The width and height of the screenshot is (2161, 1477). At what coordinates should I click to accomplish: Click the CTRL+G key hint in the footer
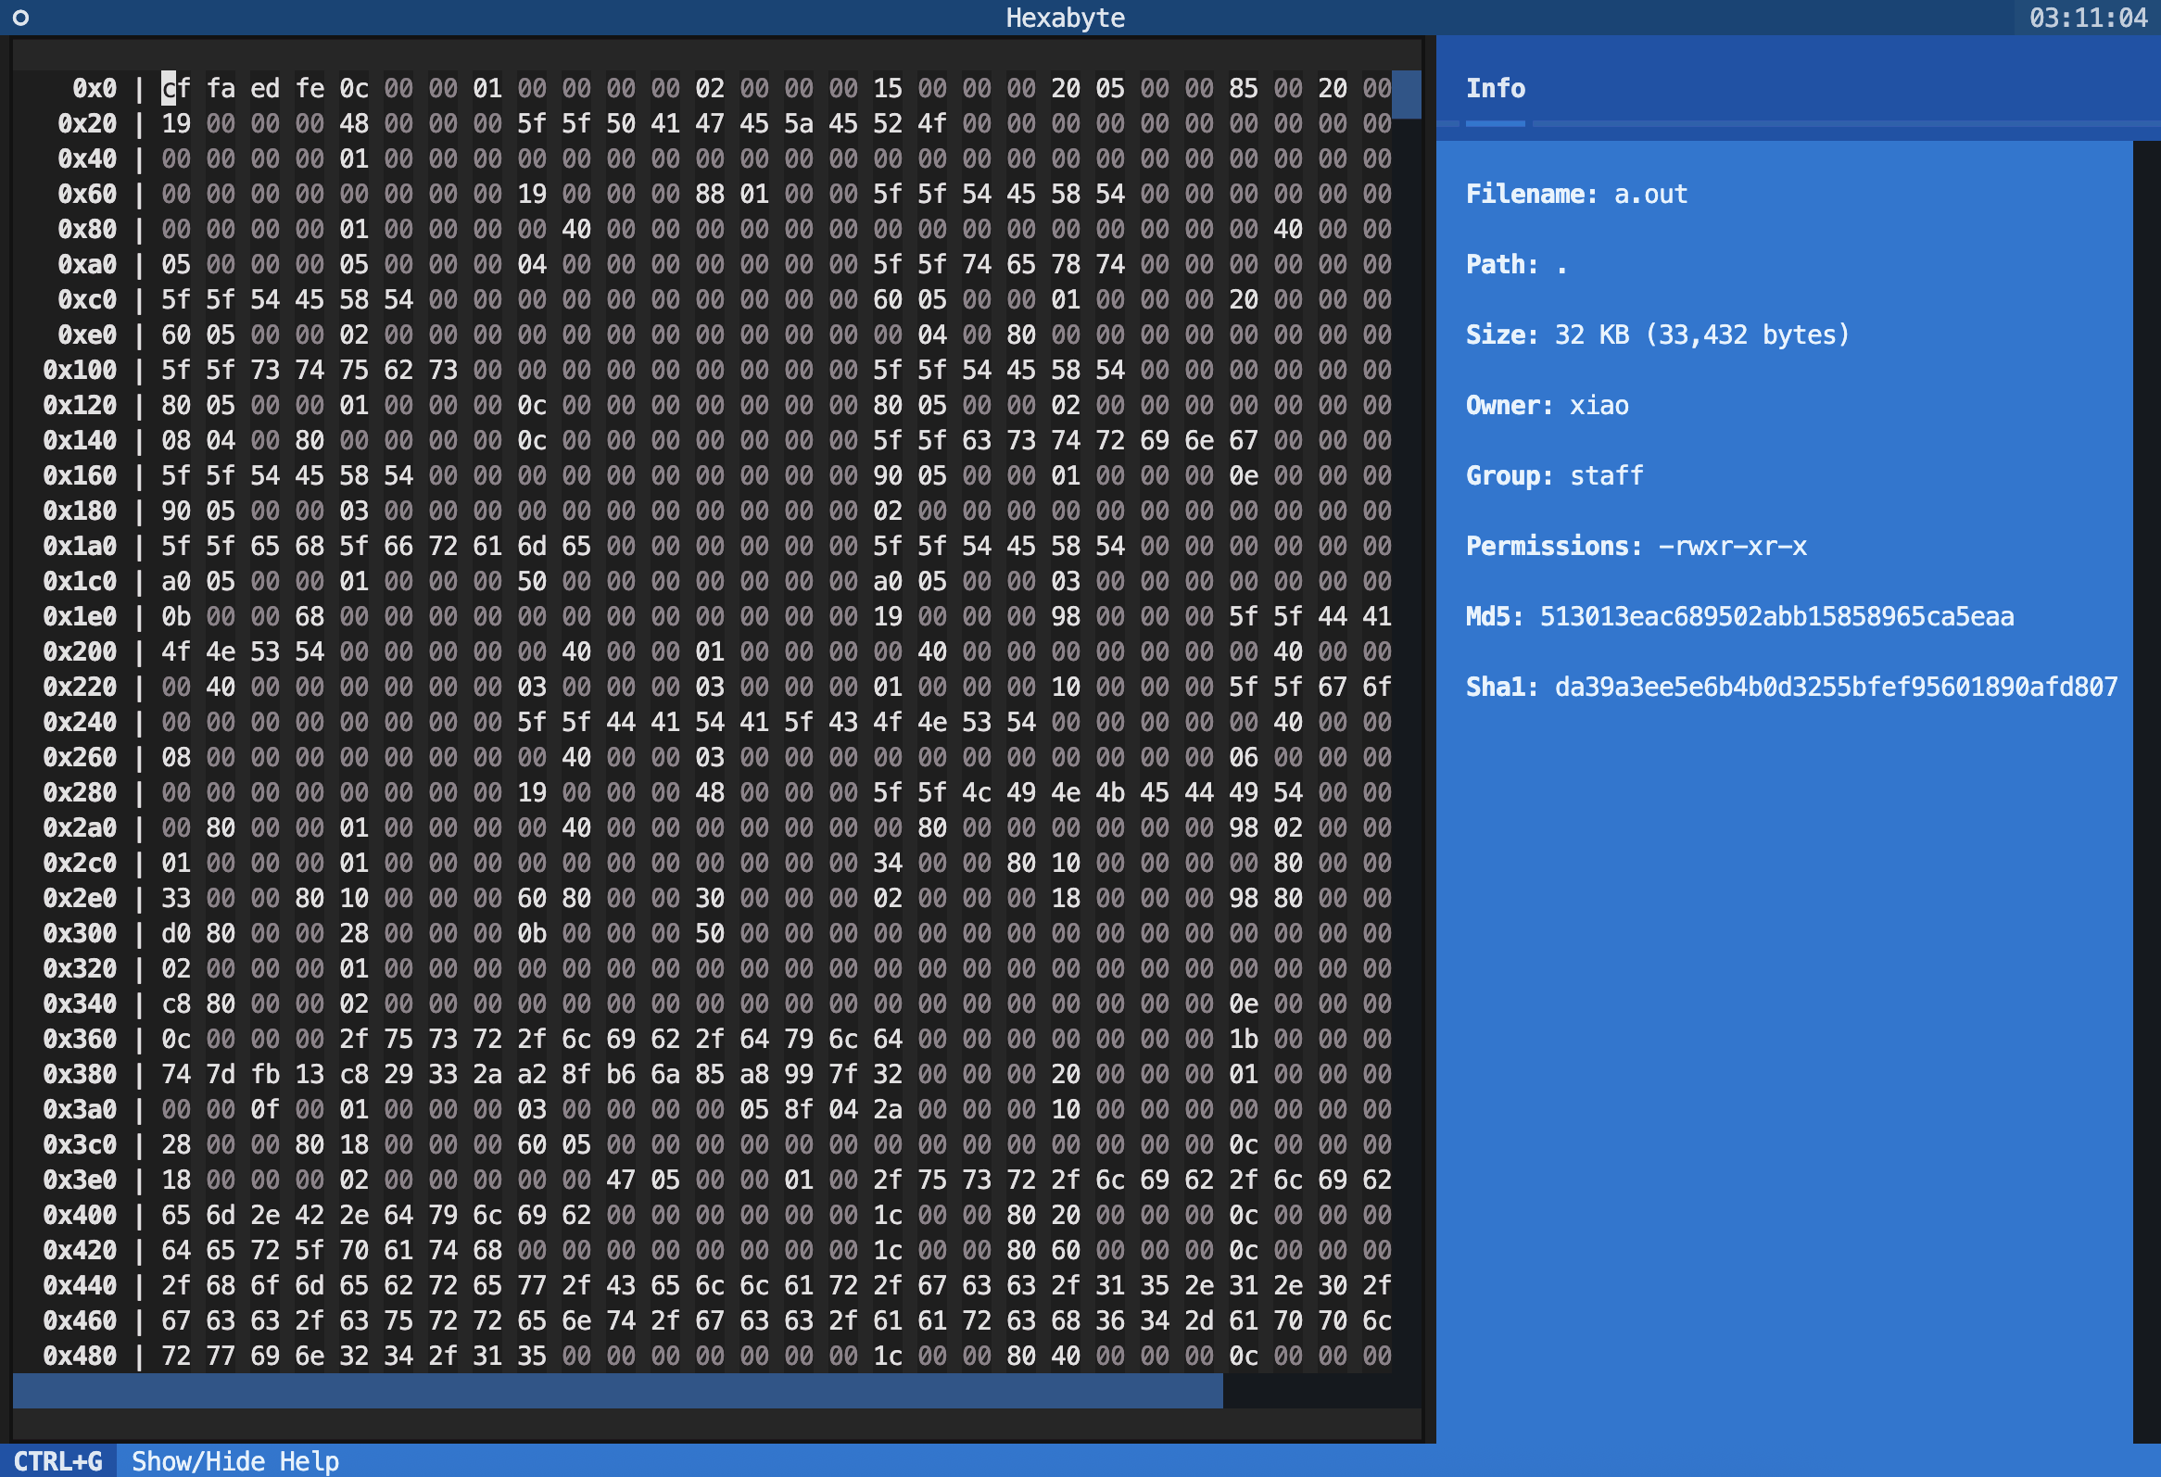click(57, 1461)
